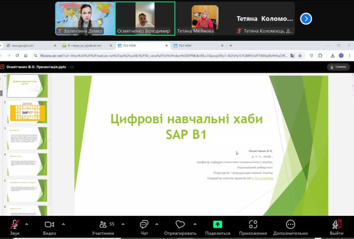
Task: Select slide 5 thumbnail
Action: click(x=27, y=191)
